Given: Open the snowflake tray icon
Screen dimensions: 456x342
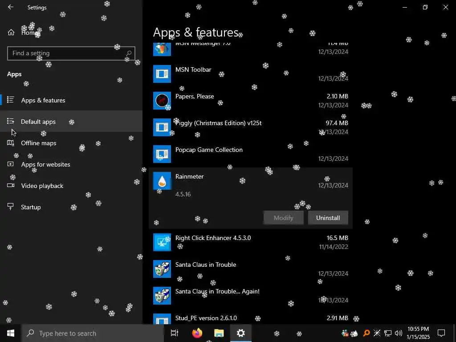Looking at the screenshot, I should tap(377, 333).
